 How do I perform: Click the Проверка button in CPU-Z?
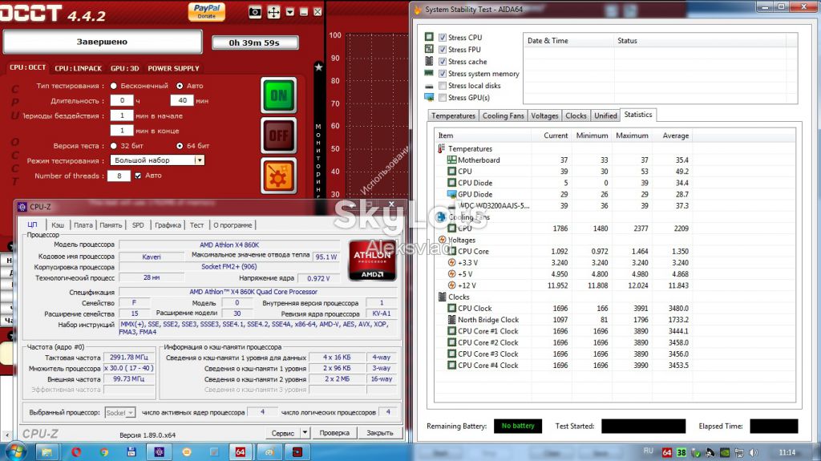[x=334, y=433]
